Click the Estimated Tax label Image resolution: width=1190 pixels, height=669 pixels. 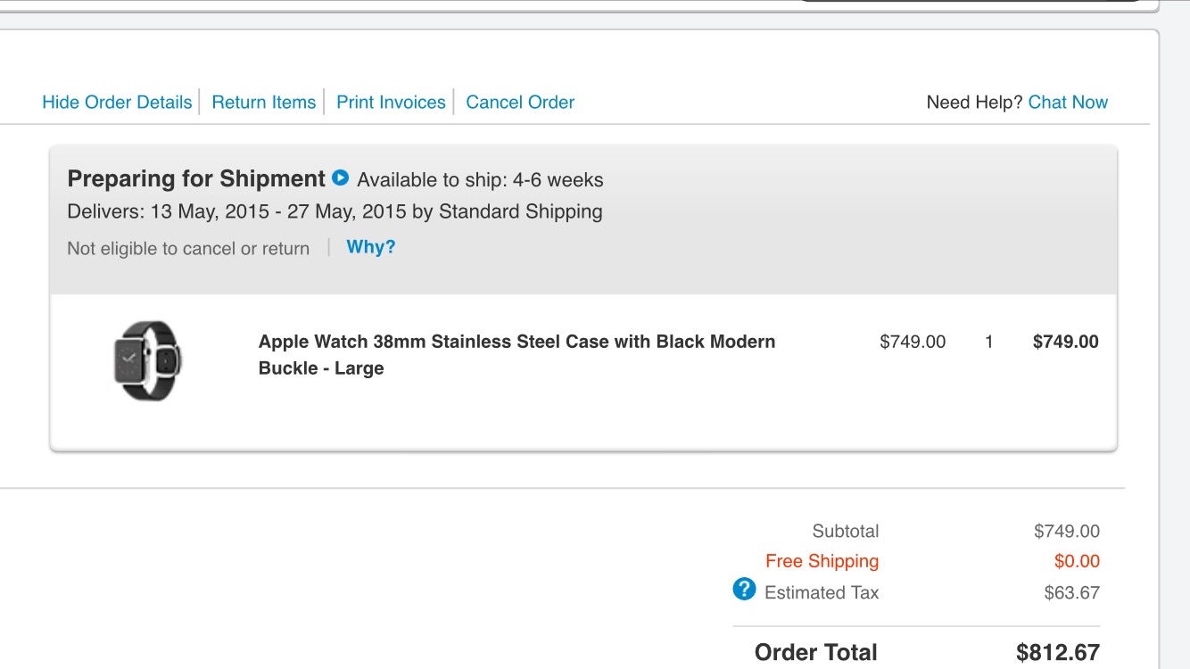click(822, 593)
